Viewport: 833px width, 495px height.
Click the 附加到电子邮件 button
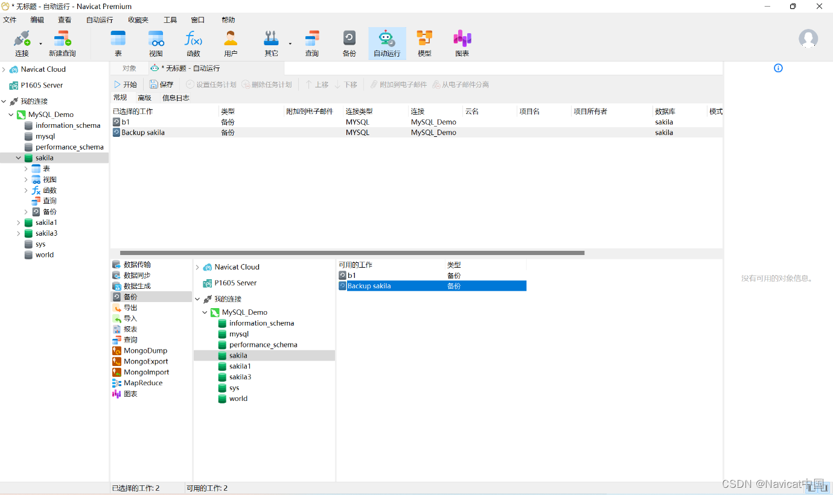pos(398,84)
